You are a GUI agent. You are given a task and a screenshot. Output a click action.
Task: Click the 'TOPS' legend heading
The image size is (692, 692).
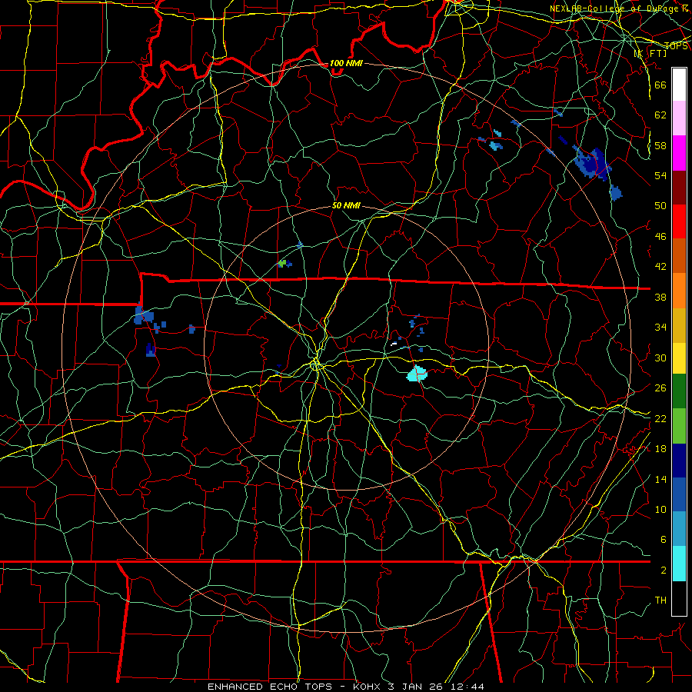click(676, 46)
